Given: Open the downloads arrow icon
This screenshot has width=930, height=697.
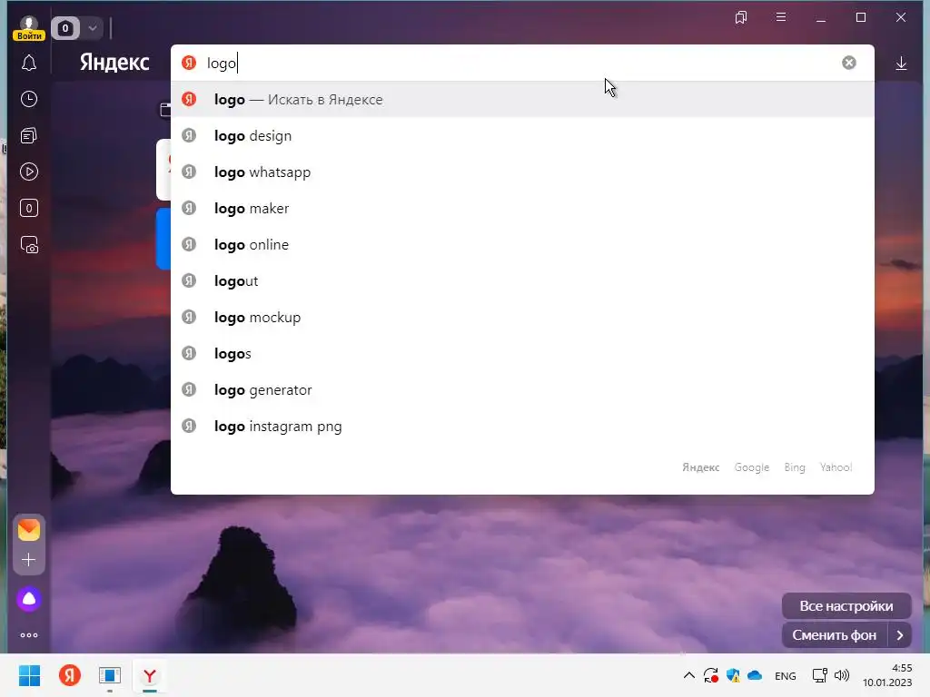Looking at the screenshot, I should [901, 63].
